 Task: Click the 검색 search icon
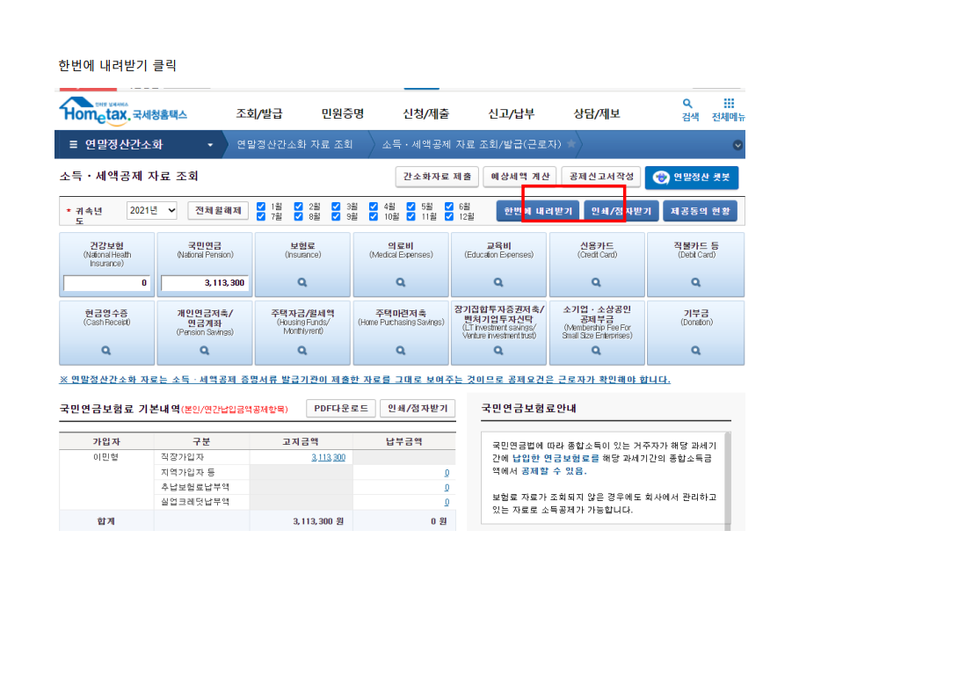pyautogui.click(x=690, y=110)
